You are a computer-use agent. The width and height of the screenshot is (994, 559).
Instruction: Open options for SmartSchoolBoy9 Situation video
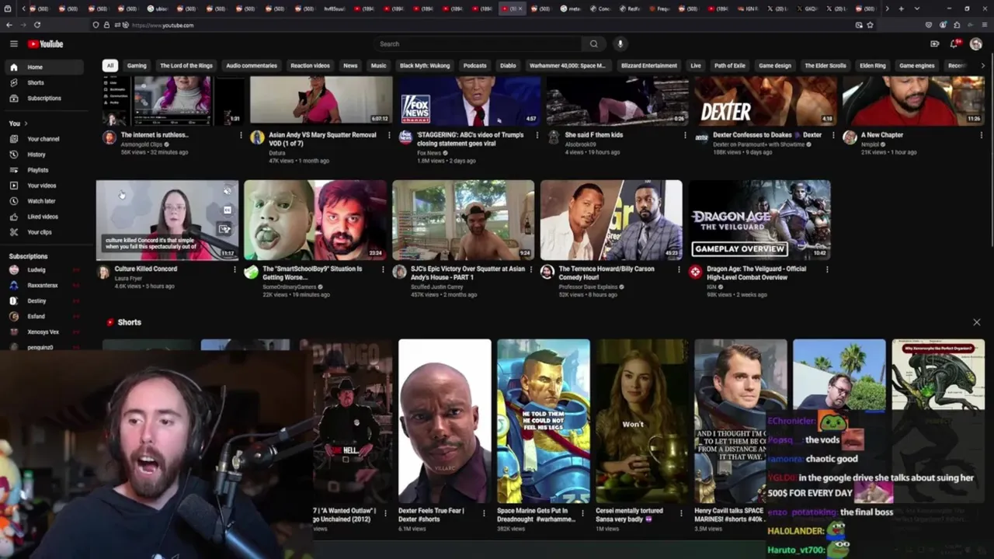pyautogui.click(x=383, y=269)
